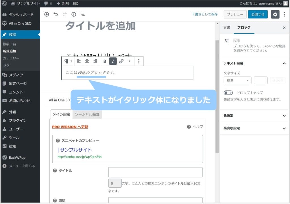The width and height of the screenshot is (290, 204).
Task: Toggle italic formatting in block toolbar
Action: (113, 61)
